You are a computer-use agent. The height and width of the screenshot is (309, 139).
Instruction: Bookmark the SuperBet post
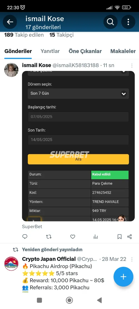[x=120, y=237]
